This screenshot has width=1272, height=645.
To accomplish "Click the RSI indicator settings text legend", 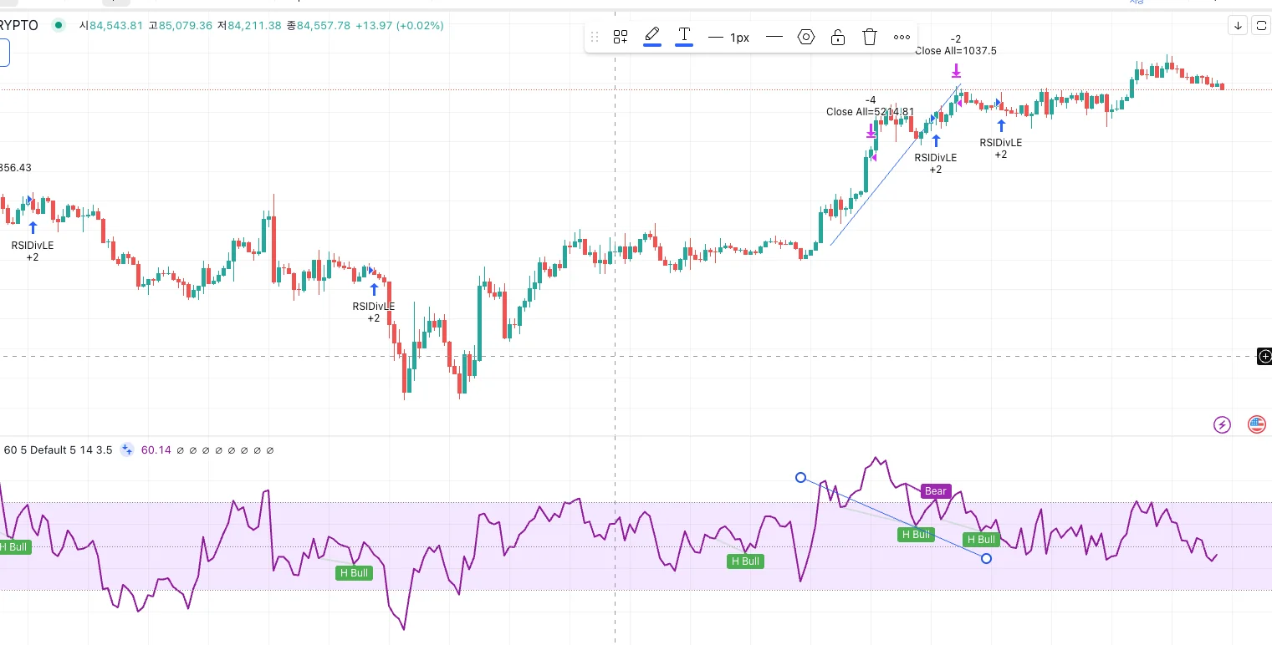I will (x=58, y=449).
